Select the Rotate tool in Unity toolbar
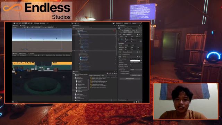 click(x=20, y=23)
